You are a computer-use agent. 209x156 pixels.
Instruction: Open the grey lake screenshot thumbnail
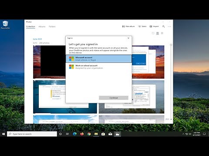point(148,97)
